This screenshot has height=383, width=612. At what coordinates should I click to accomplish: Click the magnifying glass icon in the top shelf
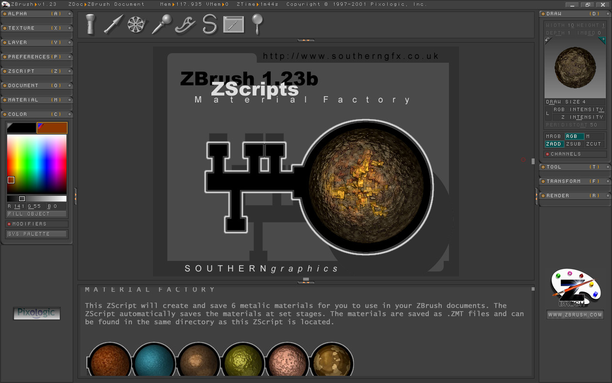[x=258, y=24]
